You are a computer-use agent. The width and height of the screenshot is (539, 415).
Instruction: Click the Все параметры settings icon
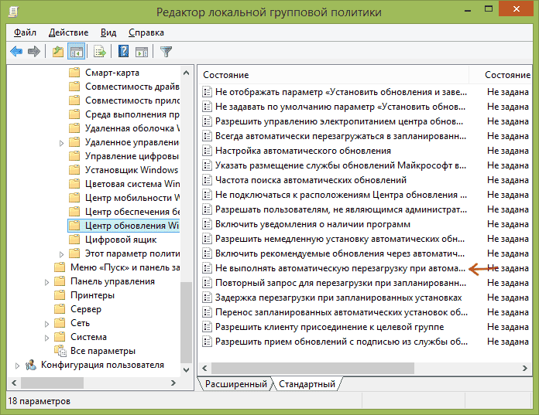60,351
